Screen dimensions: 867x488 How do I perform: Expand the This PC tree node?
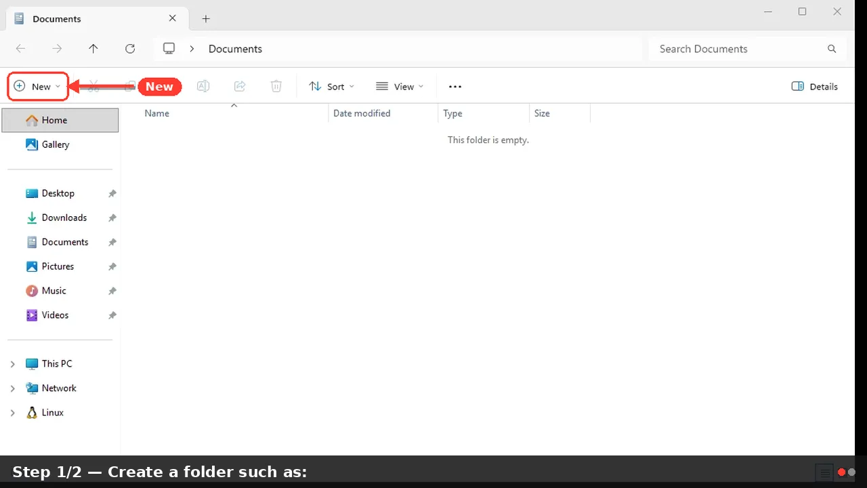tap(12, 364)
